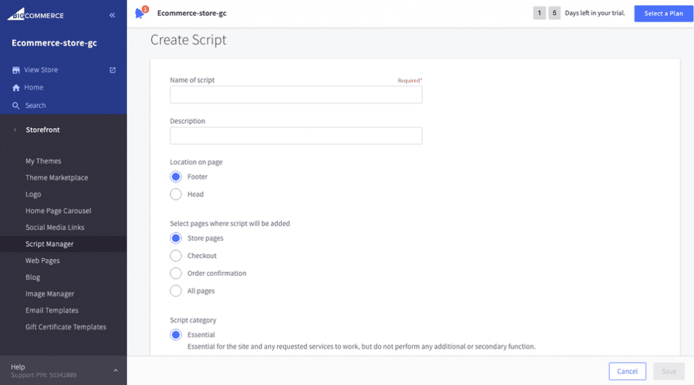Choose the Checkout pages radio option
Viewport: 694px width, 385px height.
176,256
